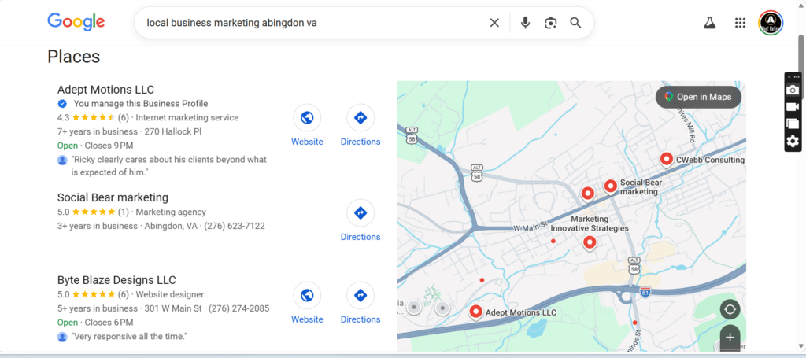Click Directions label under Social Bear marketing
This screenshot has width=806, height=358.
360,237
